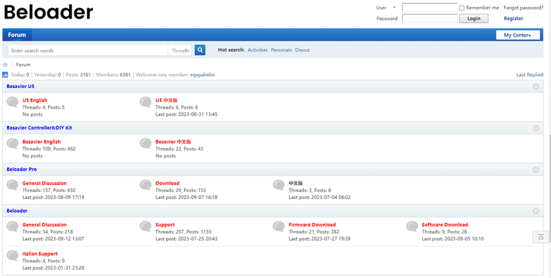
Task: Collapse the Beloader Pro category
Action: [536, 169]
